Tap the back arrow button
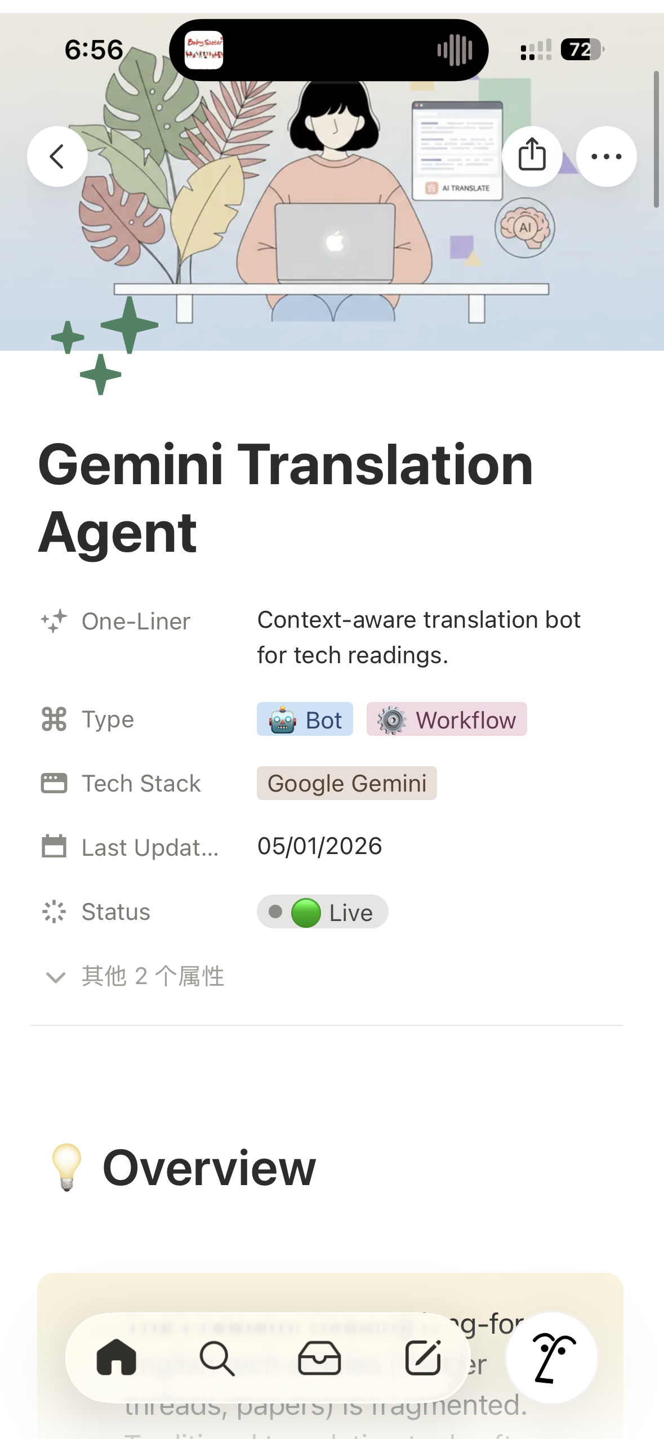Screen dimensions: 664x1439 click(57, 157)
